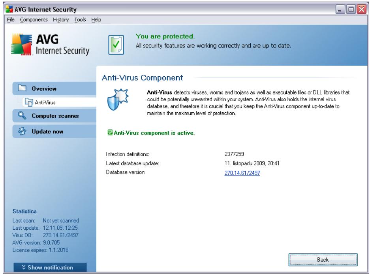Screen dimensions: 370x274
Task: Open database version link 270.14.61/2497
Action: point(242,173)
